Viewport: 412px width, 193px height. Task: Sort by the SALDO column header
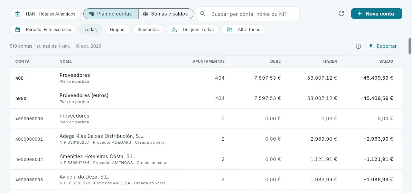tap(386, 62)
